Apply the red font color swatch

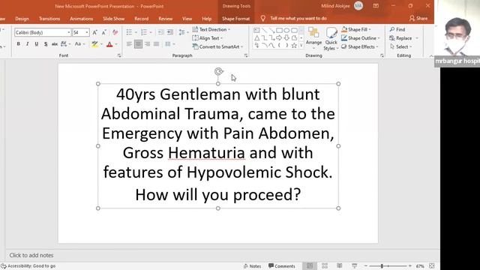(x=109, y=44)
